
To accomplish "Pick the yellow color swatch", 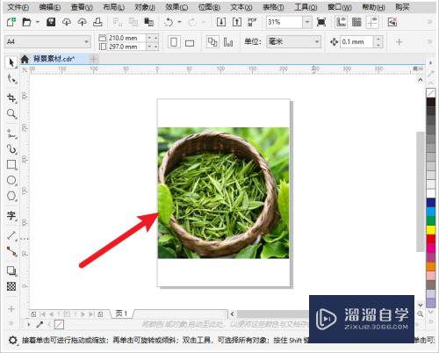I will click(431, 229).
